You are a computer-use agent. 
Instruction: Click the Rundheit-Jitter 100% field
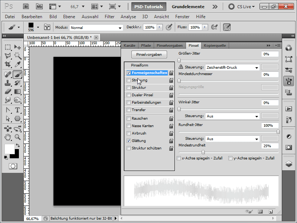coord(270,126)
